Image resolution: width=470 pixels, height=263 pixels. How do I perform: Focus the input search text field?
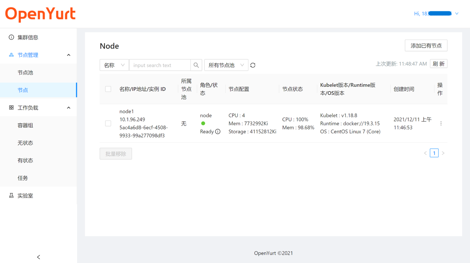pos(160,65)
